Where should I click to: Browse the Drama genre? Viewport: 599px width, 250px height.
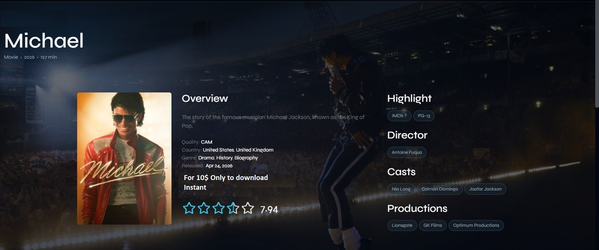206,158
